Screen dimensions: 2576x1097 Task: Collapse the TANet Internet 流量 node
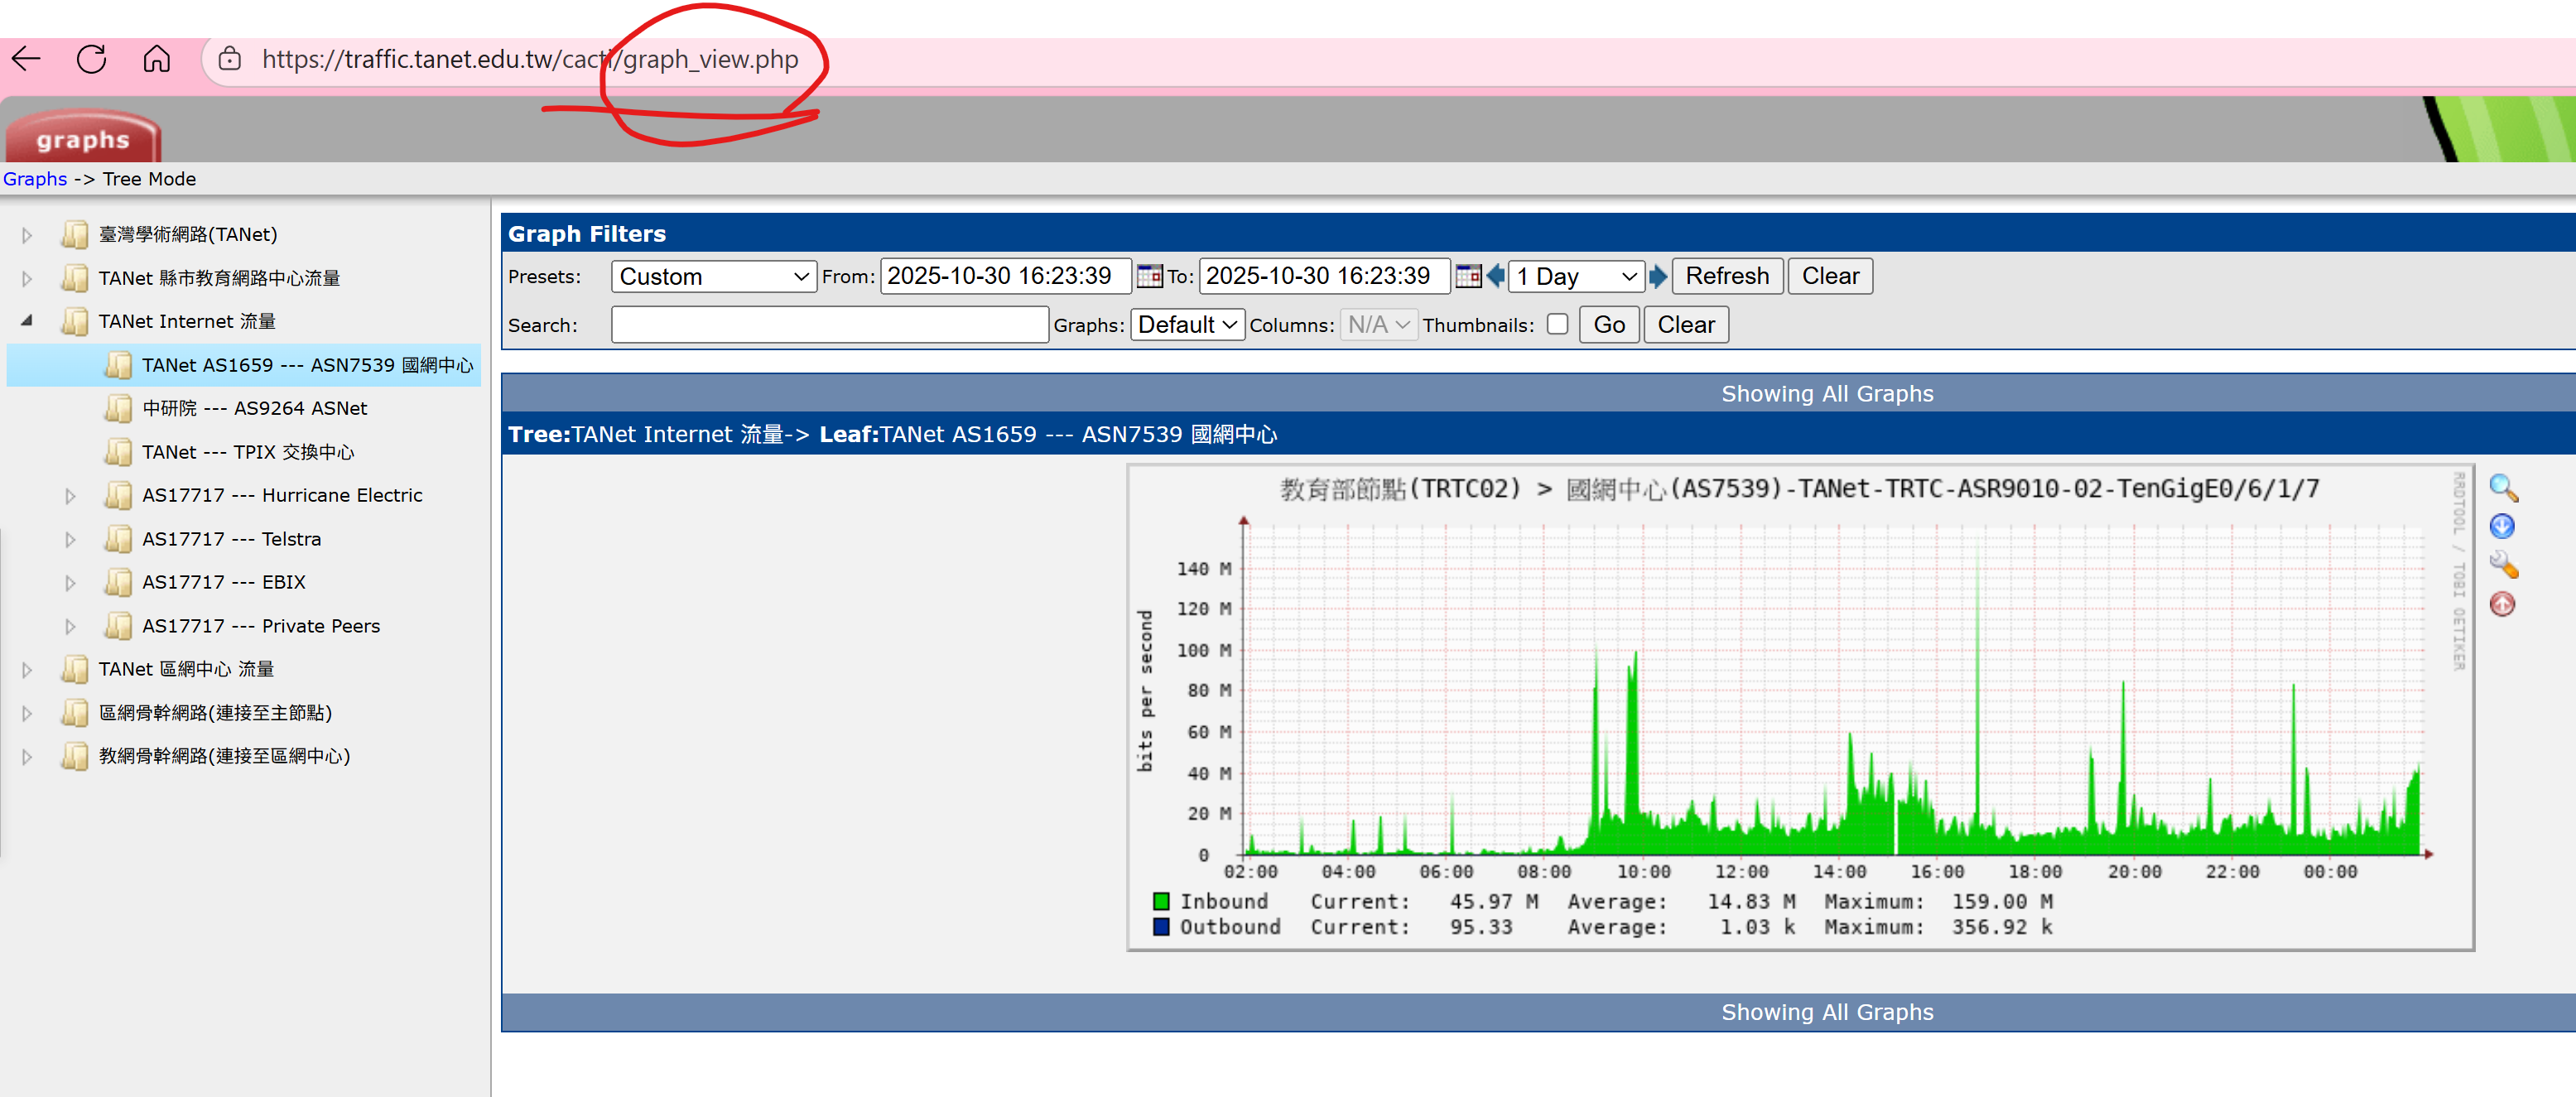click(27, 321)
